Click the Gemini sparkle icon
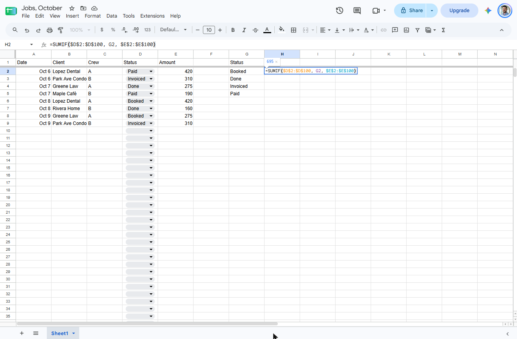This screenshot has height=339, width=517. [x=488, y=11]
